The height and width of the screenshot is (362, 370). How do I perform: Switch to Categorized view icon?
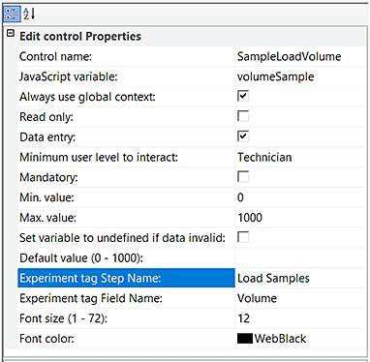(12, 14)
